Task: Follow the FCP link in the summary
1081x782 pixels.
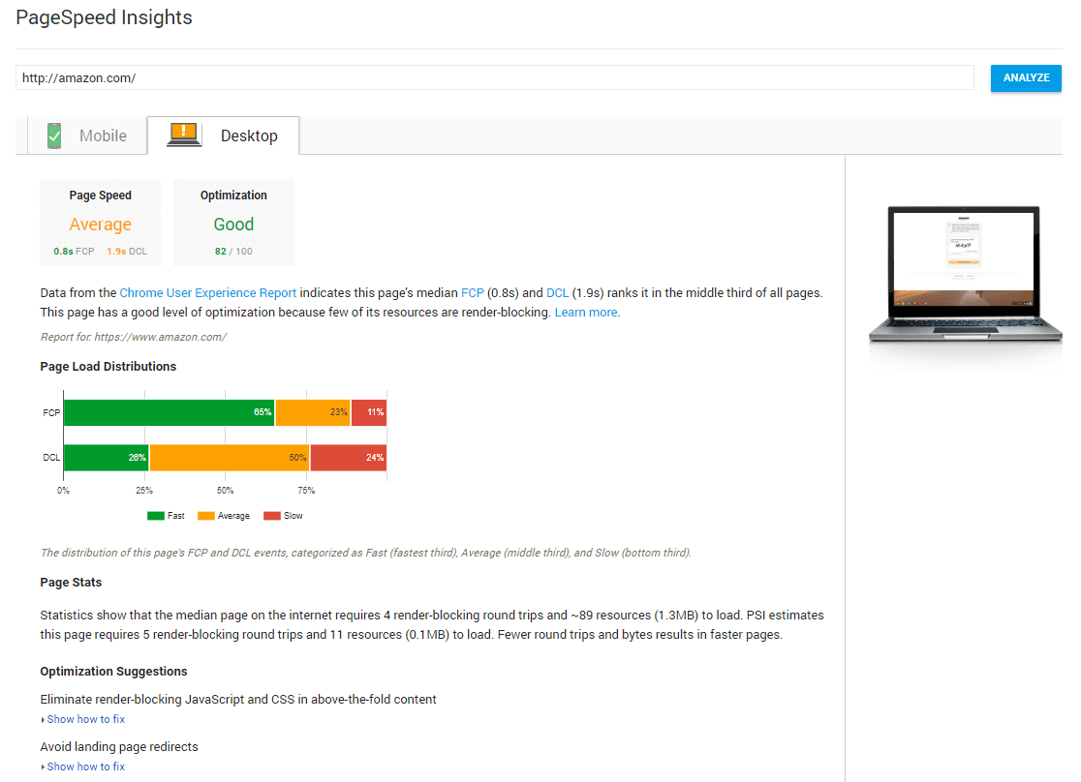Action: pyautogui.click(x=473, y=293)
